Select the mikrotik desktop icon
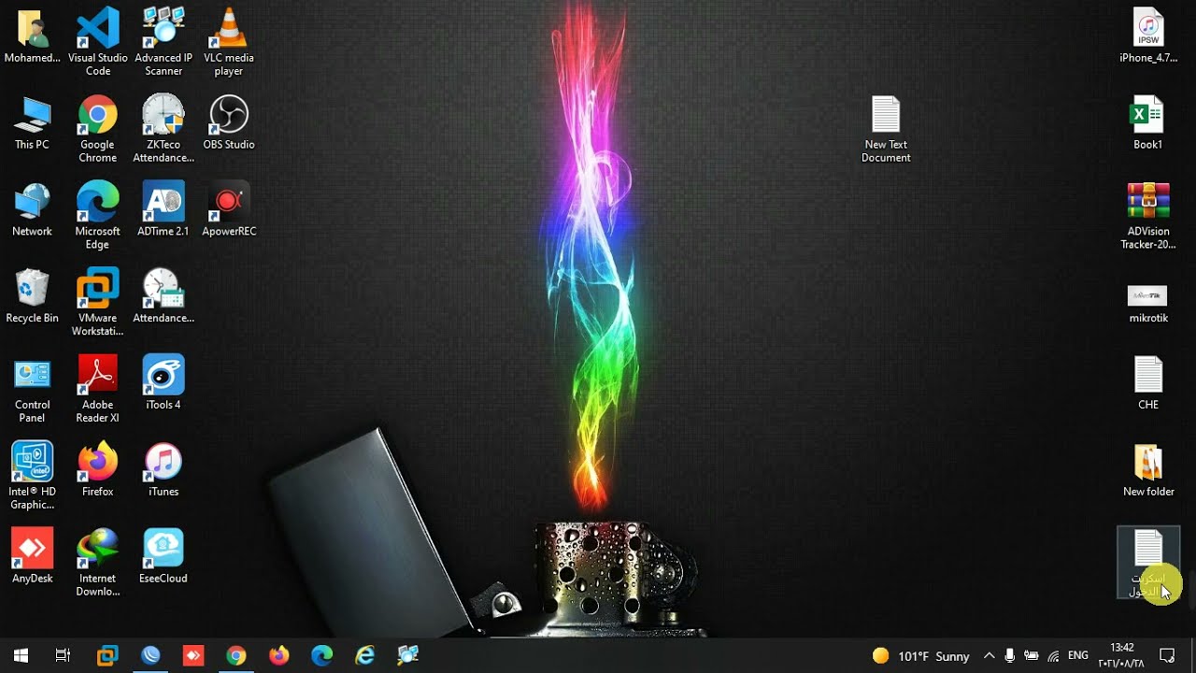1196x673 pixels. click(1148, 304)
